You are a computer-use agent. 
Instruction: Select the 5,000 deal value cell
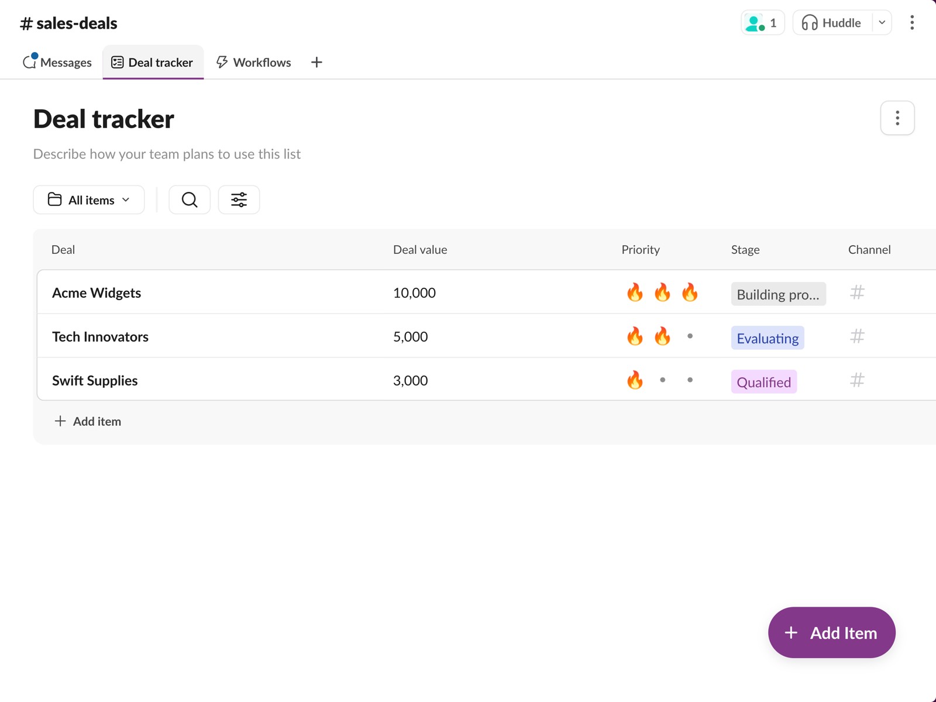[x=410, y=336]
